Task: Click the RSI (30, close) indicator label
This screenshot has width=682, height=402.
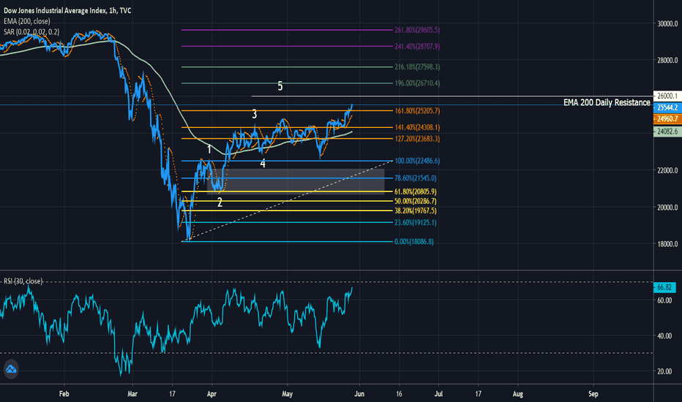Action: [x=23, y=281]
